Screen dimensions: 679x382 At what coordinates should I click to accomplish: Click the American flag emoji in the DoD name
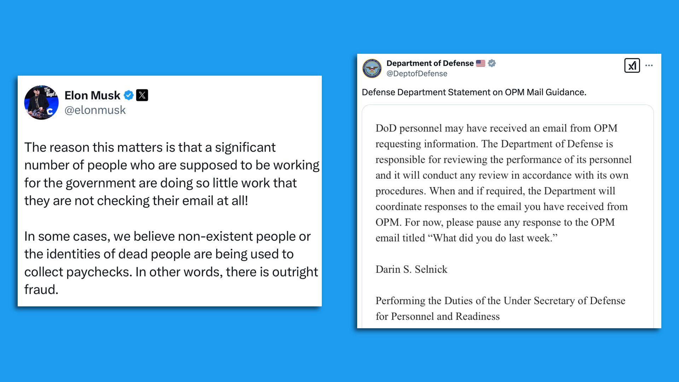[x=481, y=63]
